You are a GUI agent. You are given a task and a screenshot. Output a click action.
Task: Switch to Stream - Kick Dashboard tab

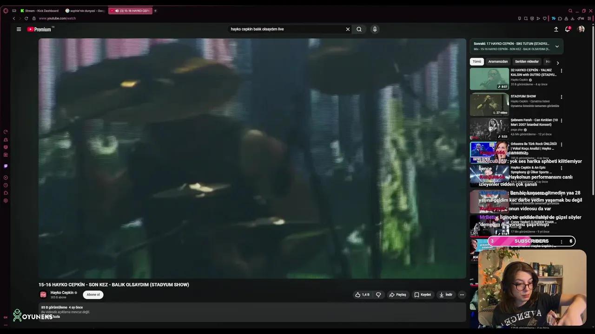[x=40, y=11]
